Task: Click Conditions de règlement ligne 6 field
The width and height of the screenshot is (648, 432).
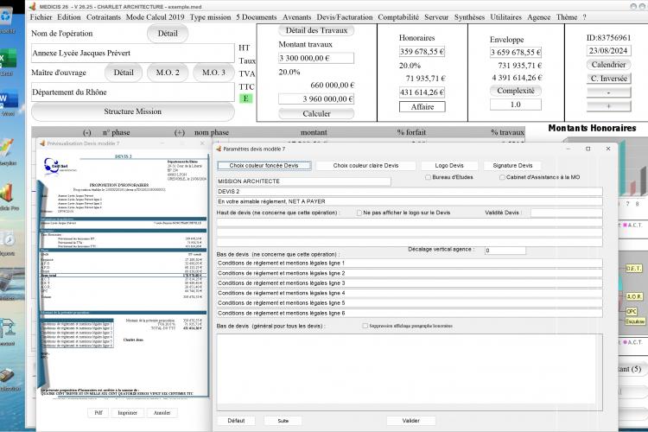Action: (410, 314)
